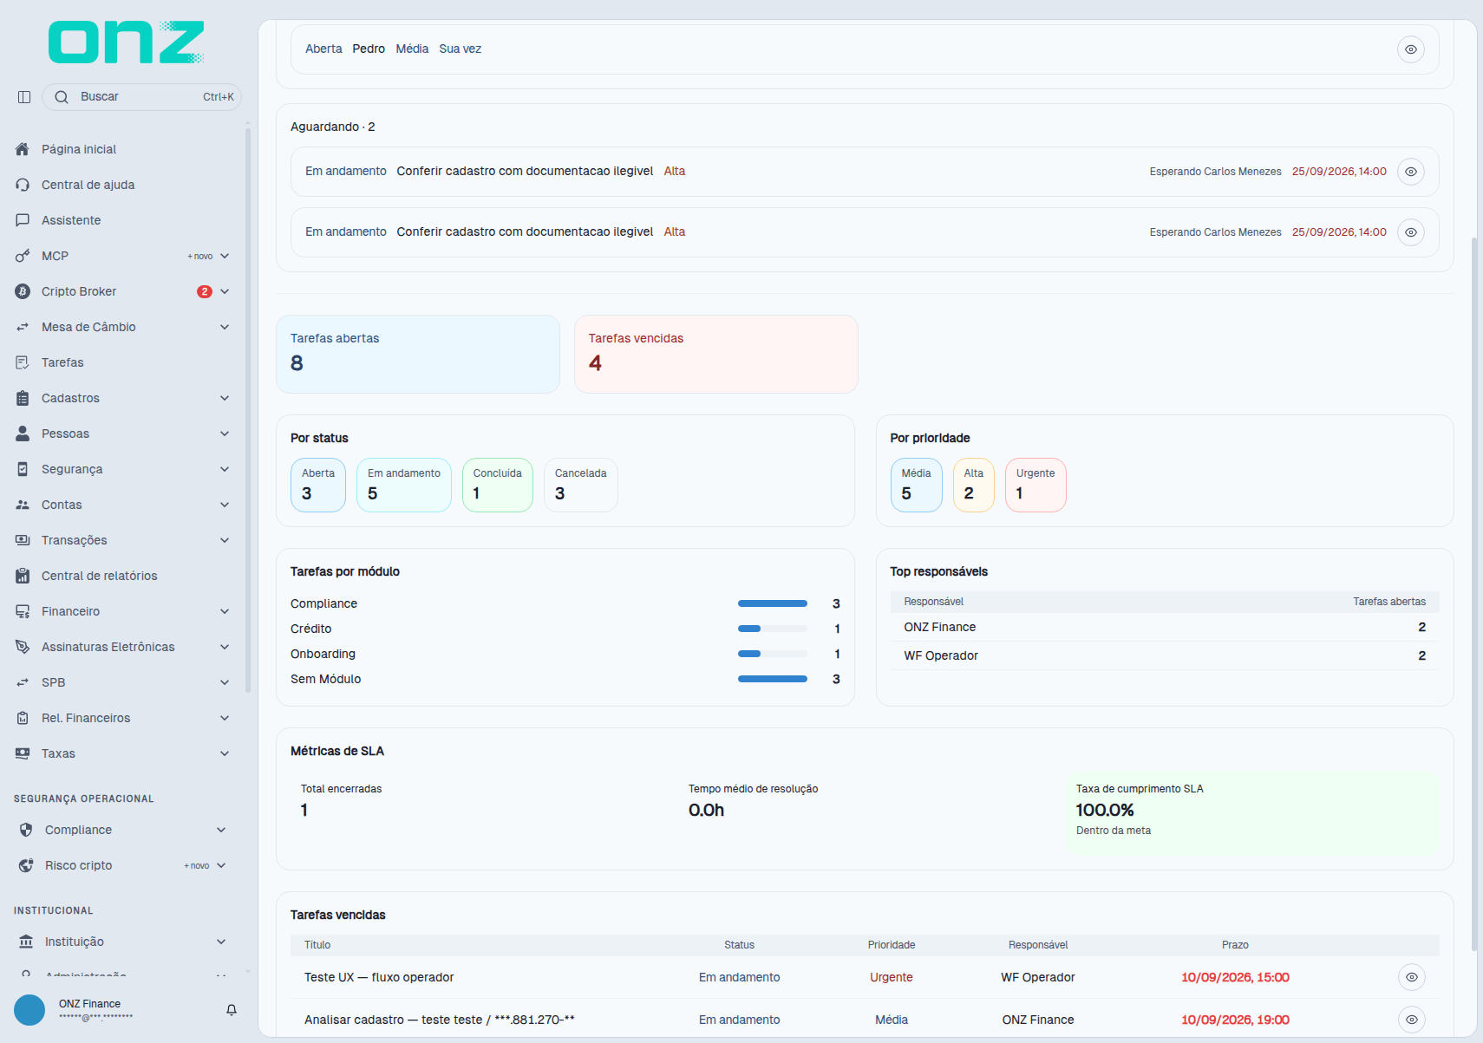Click the bank icon beside Instituição
The height and width of the screenshot is (1043, 1483).
tap(26, 942)
